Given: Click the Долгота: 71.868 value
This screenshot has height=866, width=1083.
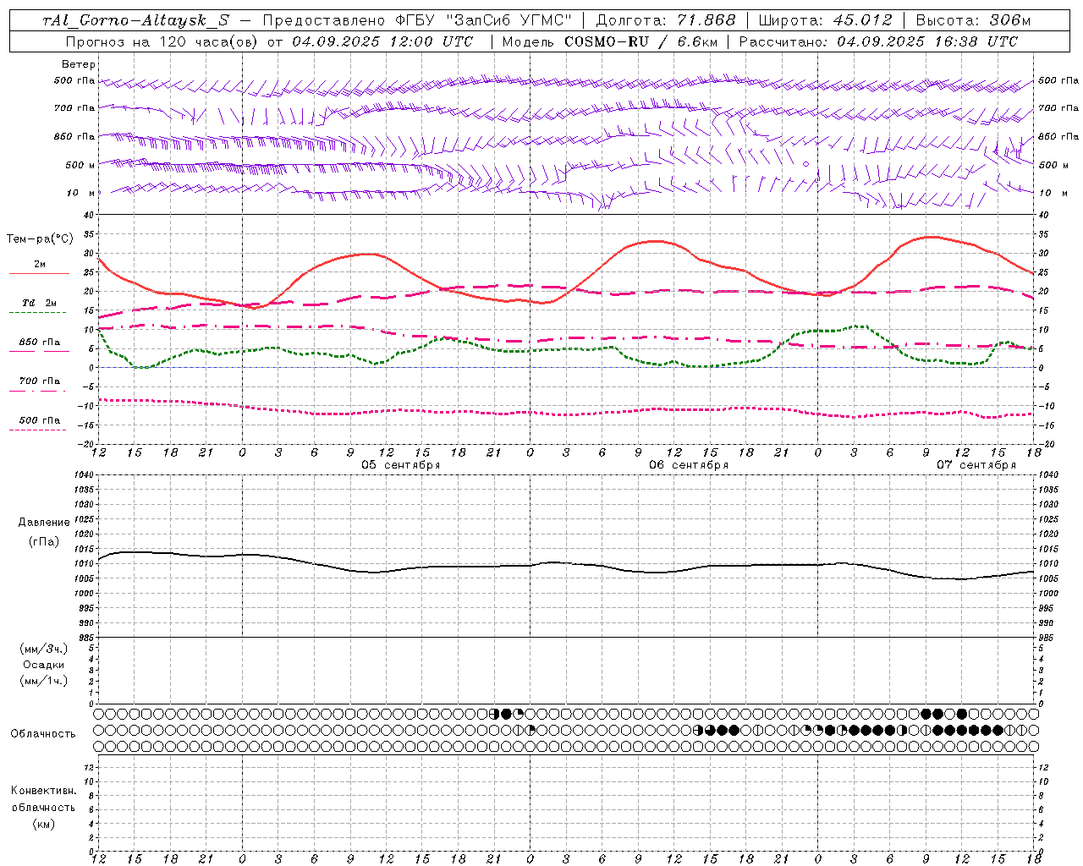Looking at the screenshot, I should (x=666, y=20).
